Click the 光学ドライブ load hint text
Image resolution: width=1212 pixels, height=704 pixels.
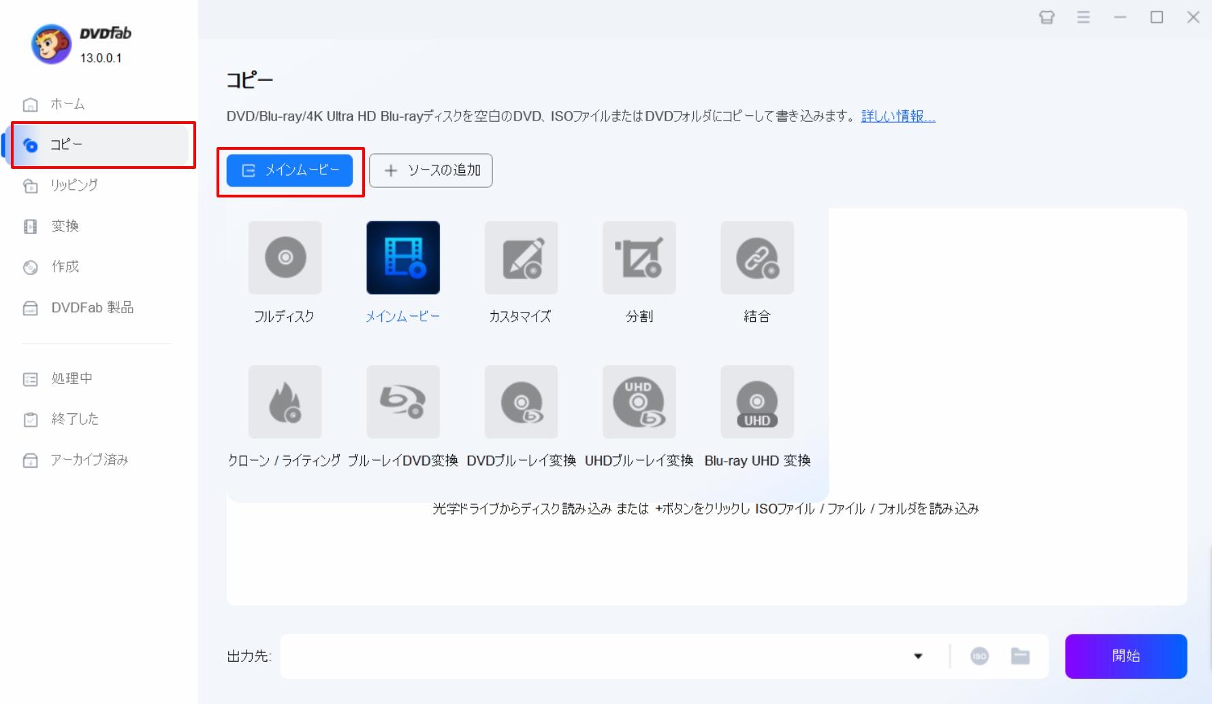click(x=705, y=509)
